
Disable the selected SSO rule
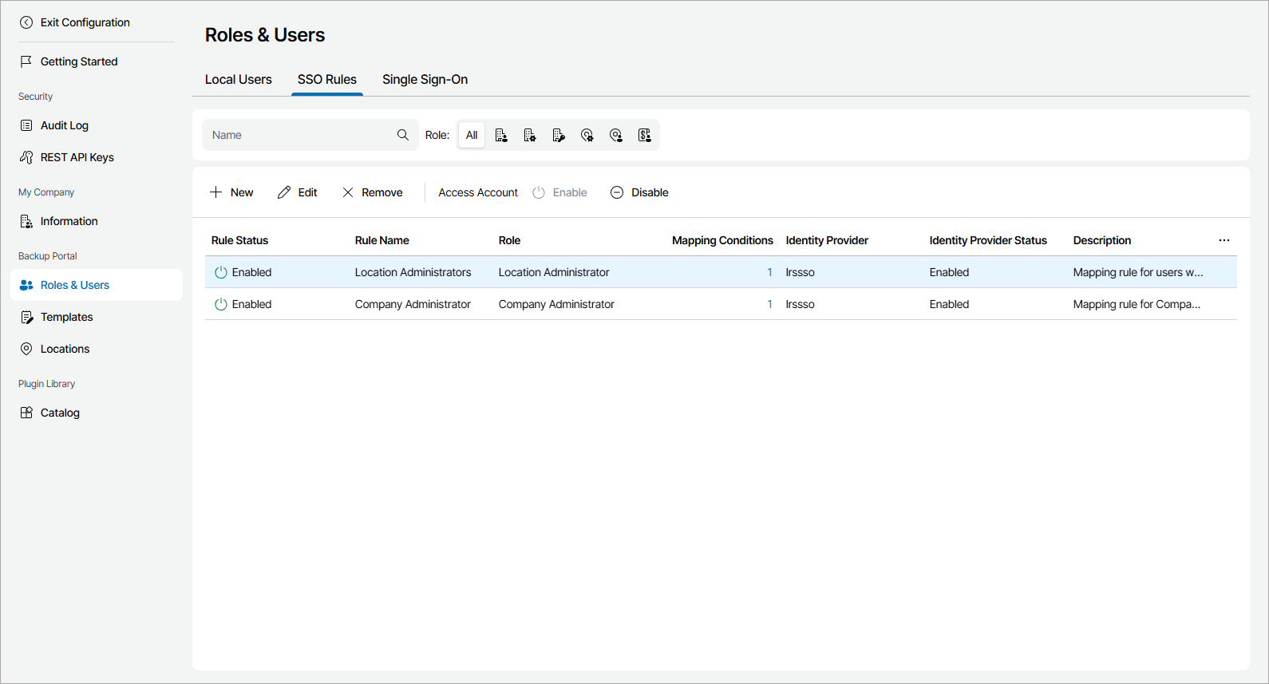click(639, 192)
